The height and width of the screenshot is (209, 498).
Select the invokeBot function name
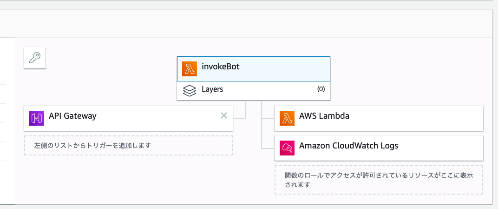[x=221, y=67]
